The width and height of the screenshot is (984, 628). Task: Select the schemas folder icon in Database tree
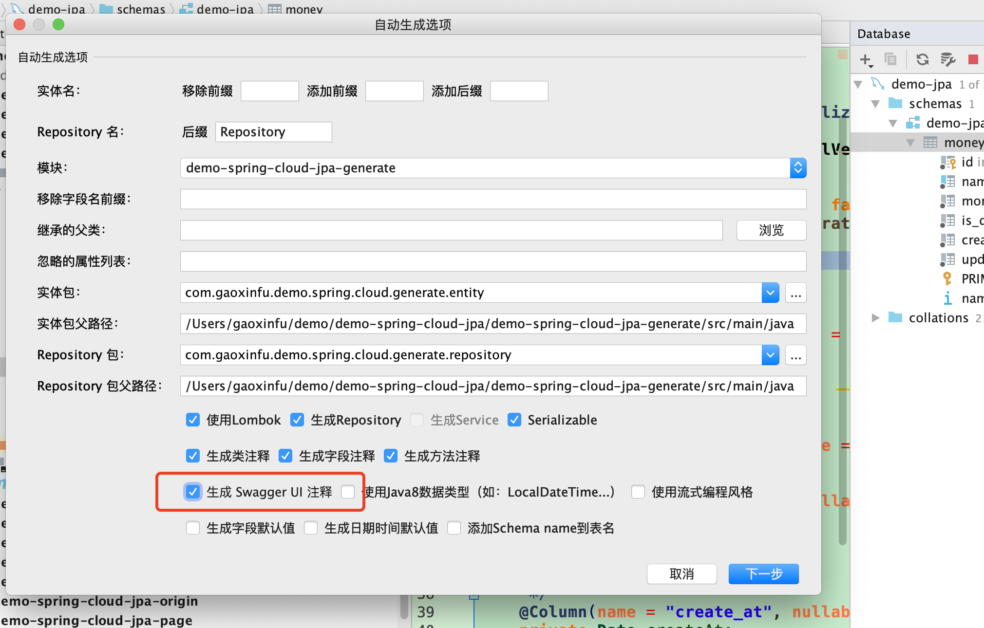(895, 103)
